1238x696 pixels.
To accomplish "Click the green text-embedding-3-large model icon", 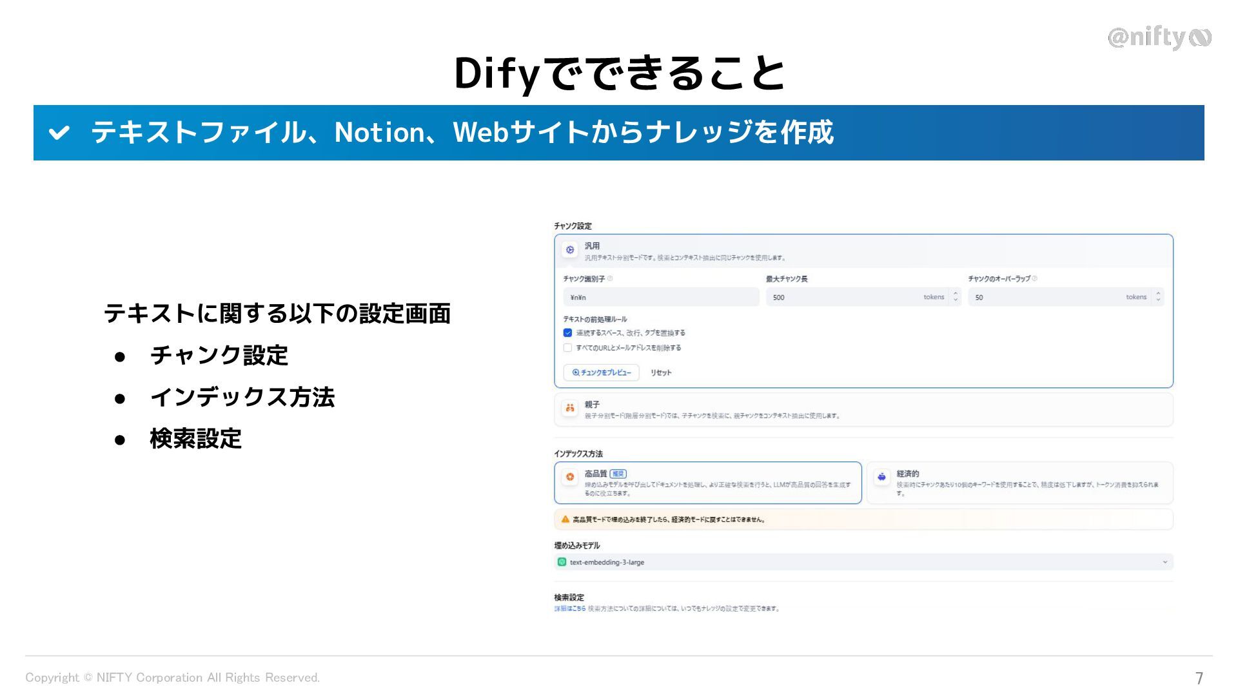I will coord(562,562).
